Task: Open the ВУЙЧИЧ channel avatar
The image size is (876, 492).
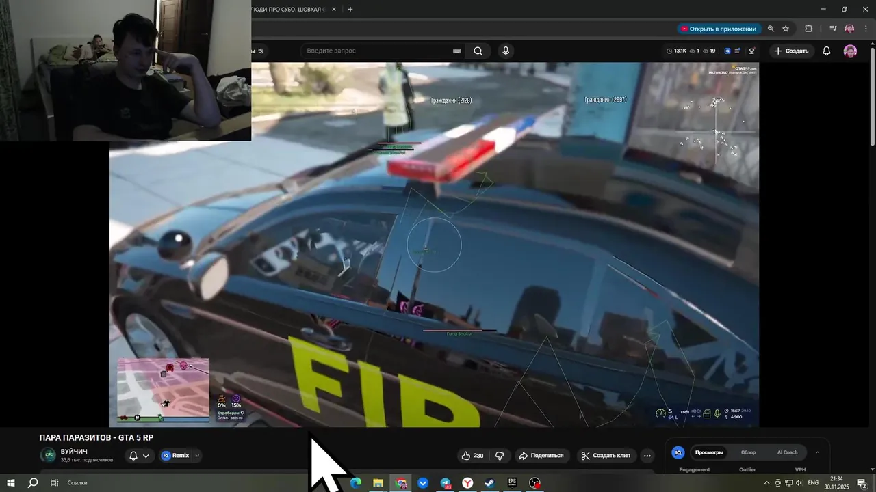Action: [x=48, y=455]
